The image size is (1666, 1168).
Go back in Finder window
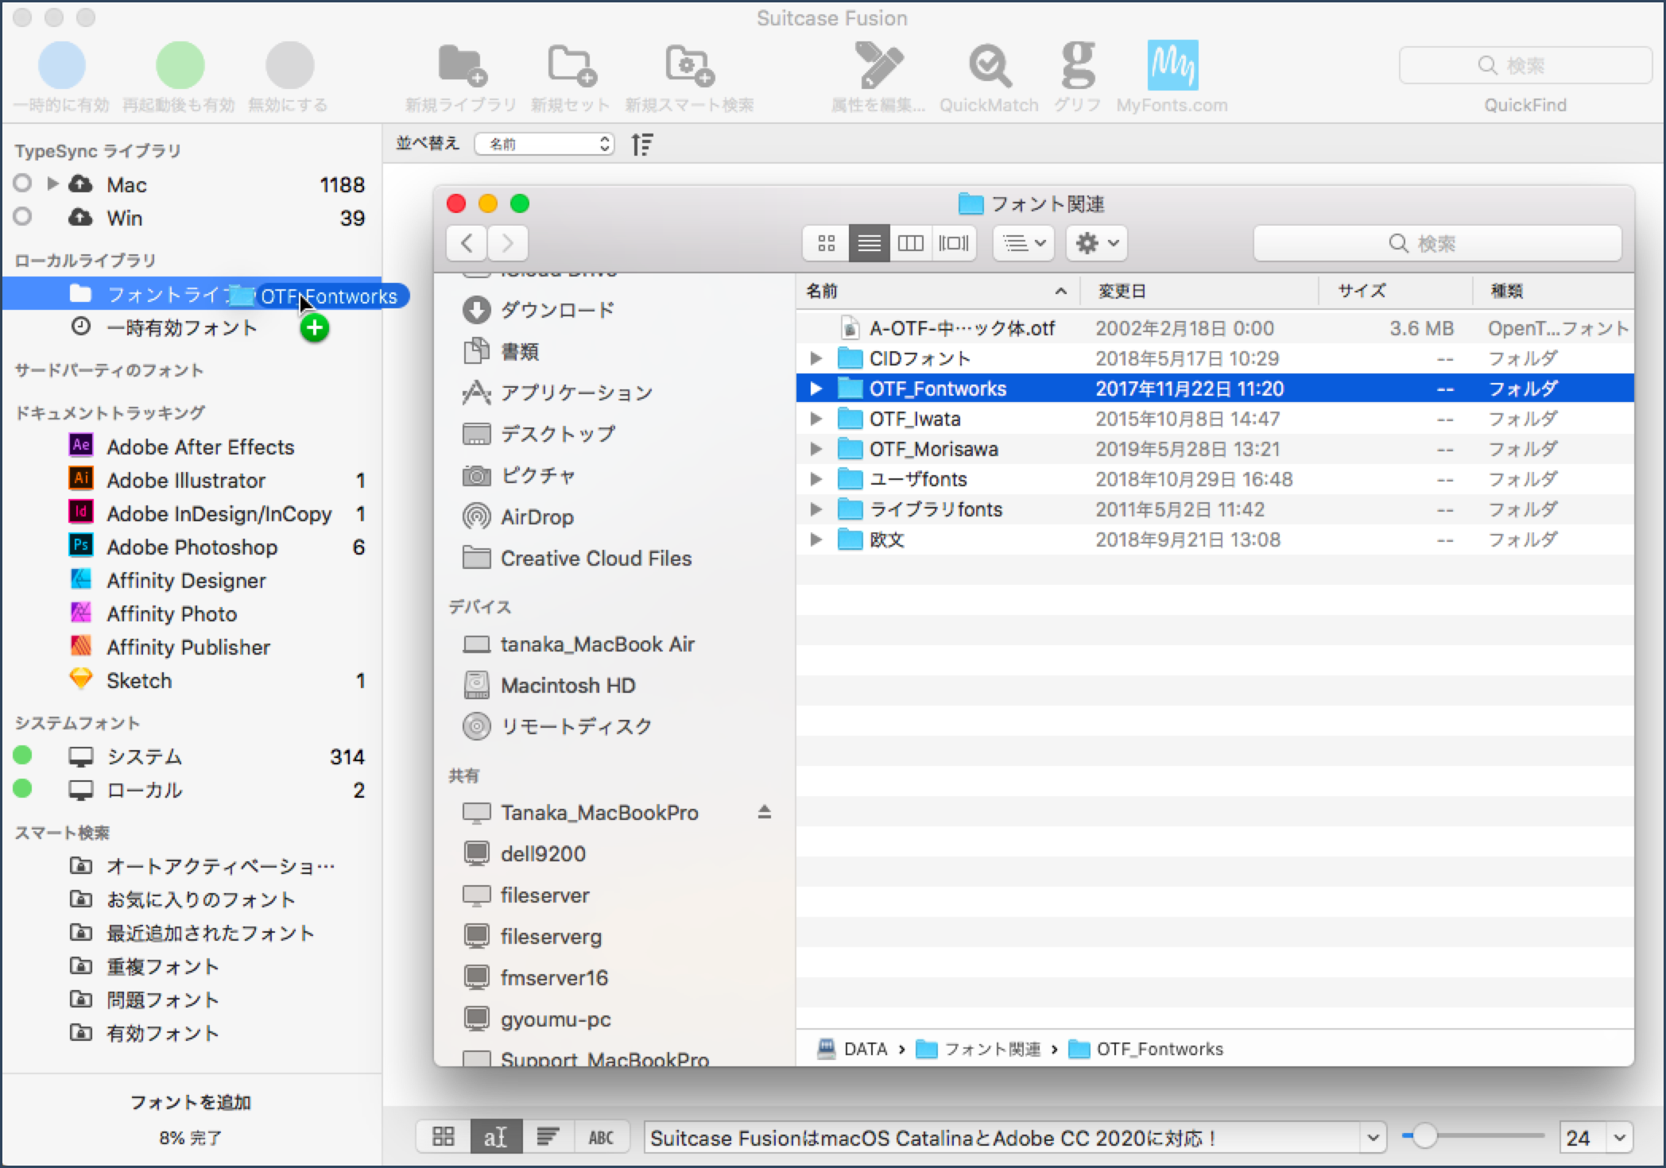point(467,243)
